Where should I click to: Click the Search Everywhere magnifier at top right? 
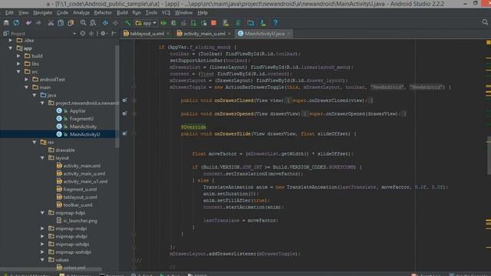pyautogui.click(x=485, y=22)
